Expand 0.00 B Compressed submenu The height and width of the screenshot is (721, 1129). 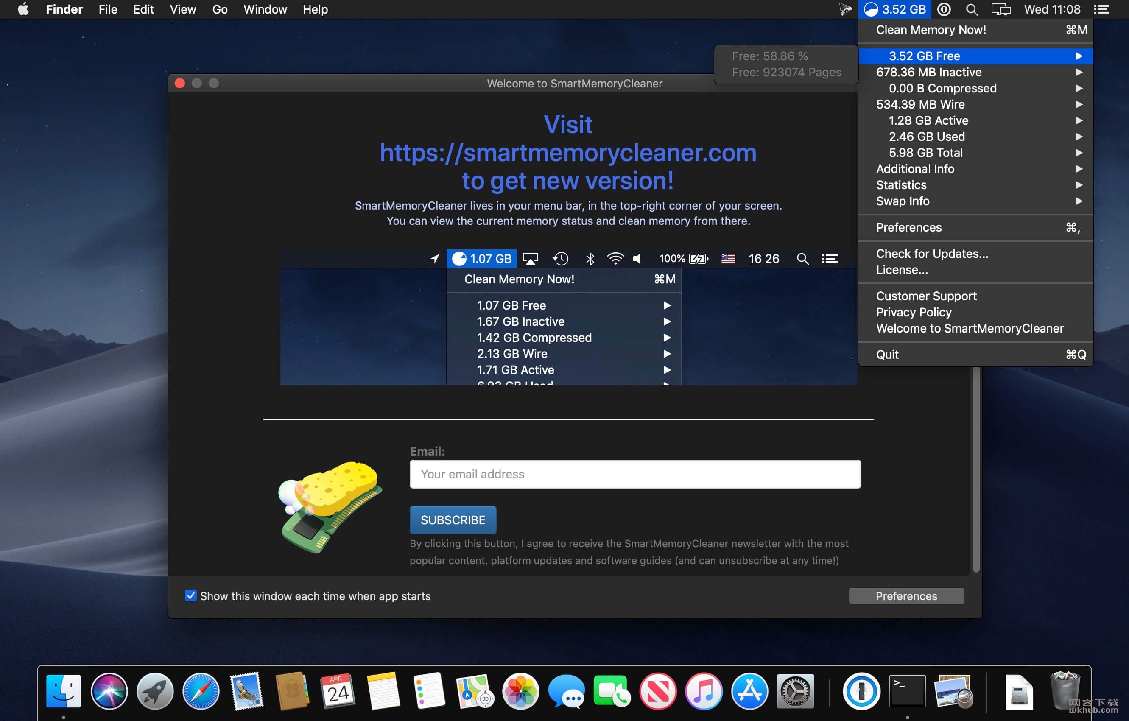click(976, 88)
